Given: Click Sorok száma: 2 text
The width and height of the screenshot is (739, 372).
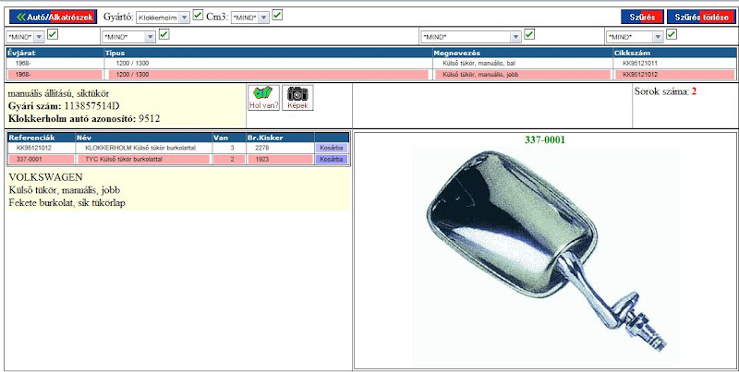Looking at the screenshot, I should (x=665, y=91).
